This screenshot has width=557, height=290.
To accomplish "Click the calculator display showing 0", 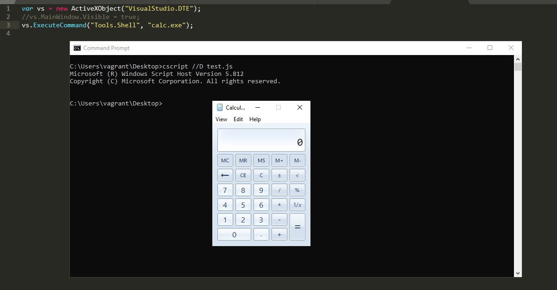I will [x=261, y=140].
